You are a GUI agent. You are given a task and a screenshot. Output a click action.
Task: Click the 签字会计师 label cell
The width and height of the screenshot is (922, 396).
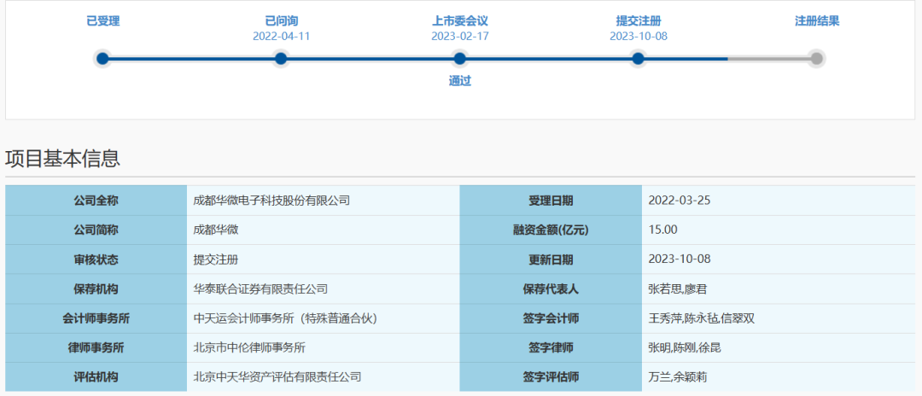pos(551,318)
